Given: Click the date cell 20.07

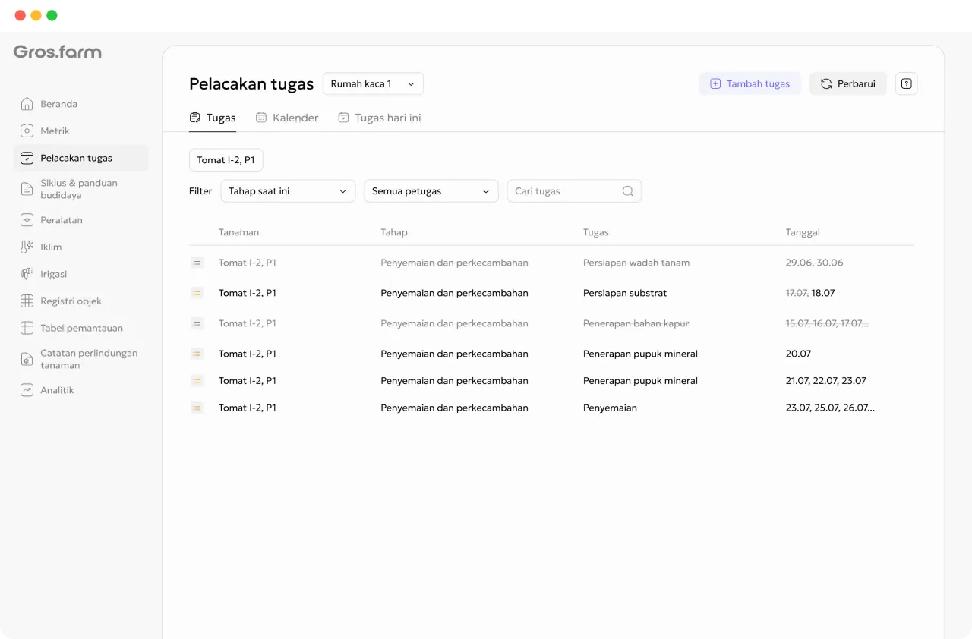Looking at the screenshot, I should 799,354.
